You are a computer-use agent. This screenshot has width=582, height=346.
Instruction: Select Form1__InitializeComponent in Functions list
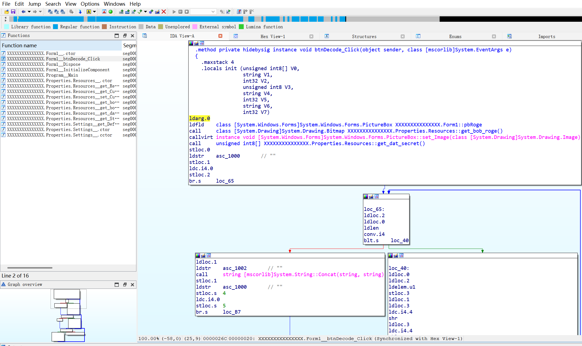coord(68,70)
